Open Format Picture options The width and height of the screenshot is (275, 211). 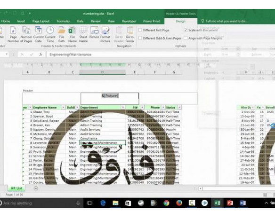(x=105, y=34)
